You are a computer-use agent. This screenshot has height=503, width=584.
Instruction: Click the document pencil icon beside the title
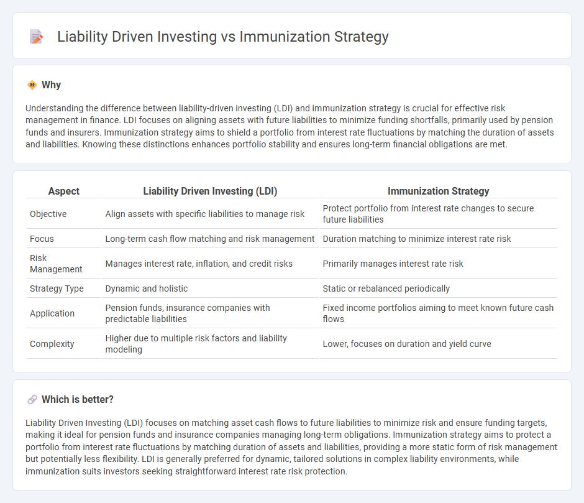[36, 37]
